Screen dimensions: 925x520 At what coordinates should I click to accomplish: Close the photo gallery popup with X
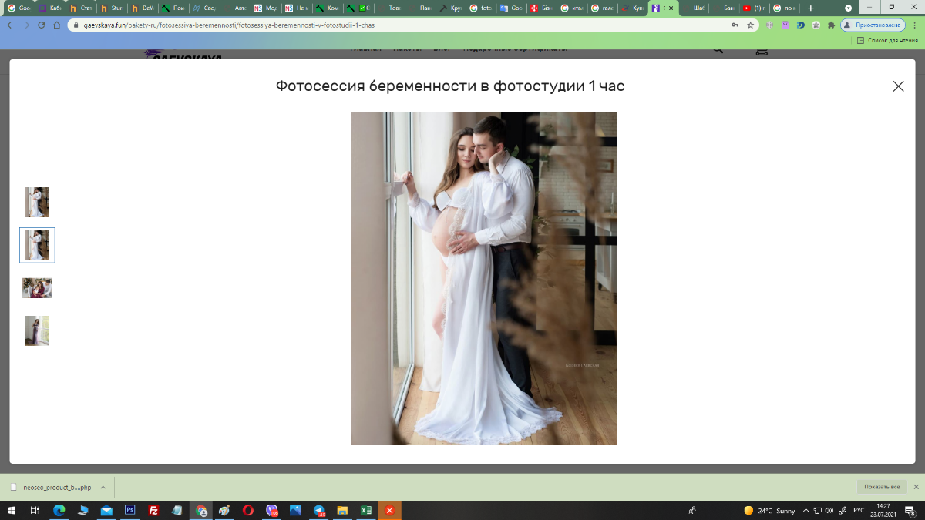pyautogui.click(x=898, y=86)
